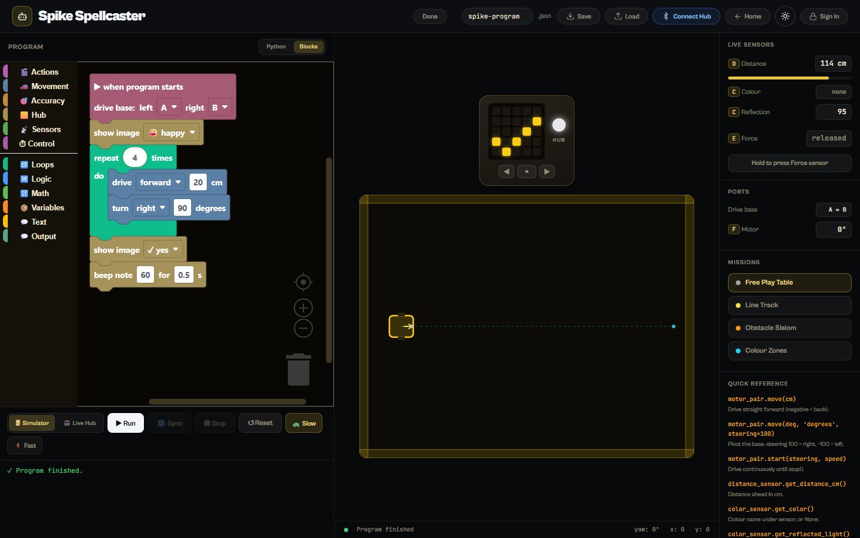Open the Actions block category
Viewport: 860px width, 538px height.
[x=39, y=72]
